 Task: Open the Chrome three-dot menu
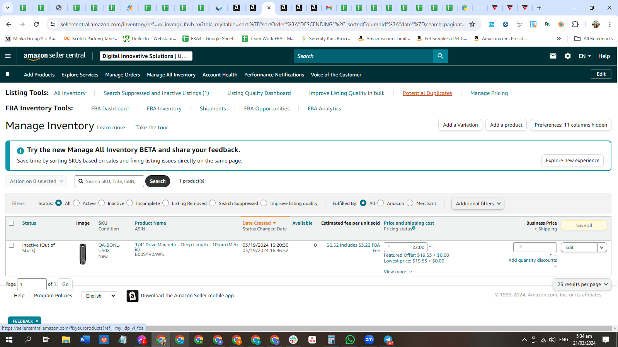pyautogui.click(x=610, y=24)
